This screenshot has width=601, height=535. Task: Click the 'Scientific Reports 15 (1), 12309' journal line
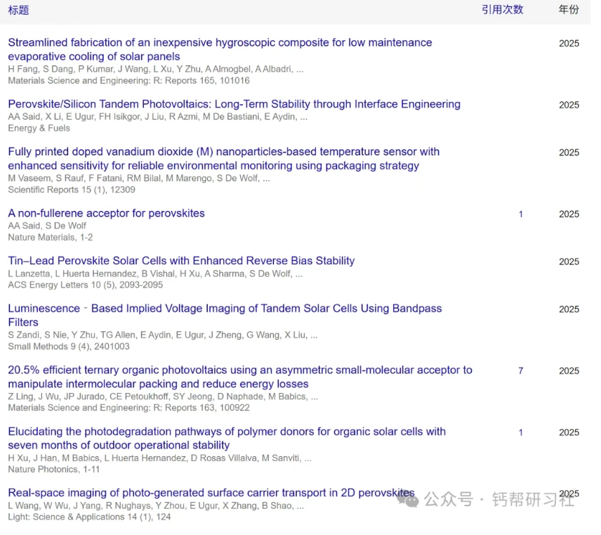72,190
